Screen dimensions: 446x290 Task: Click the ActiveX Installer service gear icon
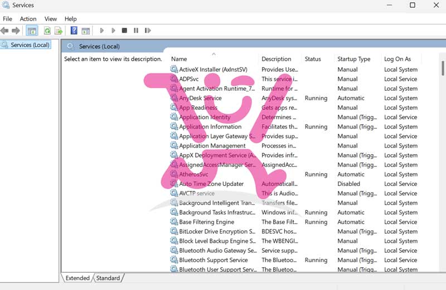tap(174, 69)
